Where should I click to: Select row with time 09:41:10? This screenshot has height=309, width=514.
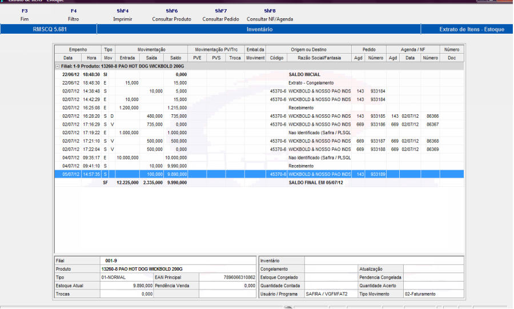click(x=259, y=166)
